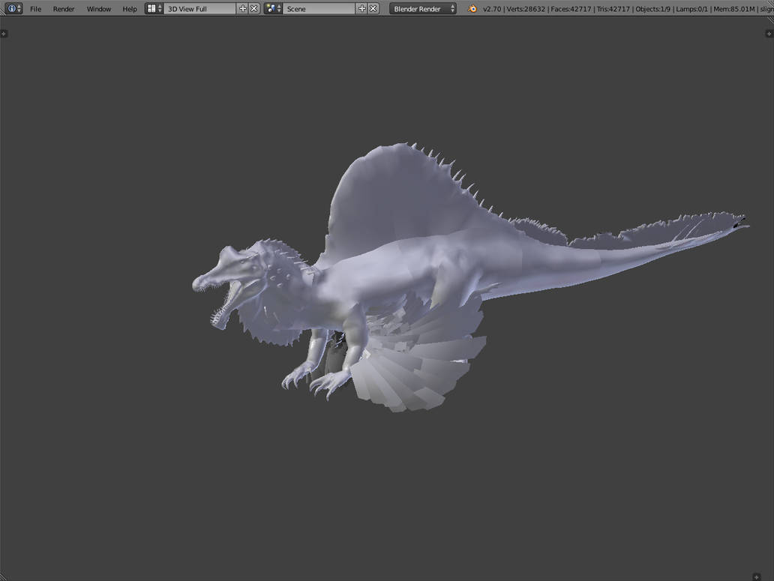Open the Window menu
Screen dimensions: 774x581
pos(98,9)
